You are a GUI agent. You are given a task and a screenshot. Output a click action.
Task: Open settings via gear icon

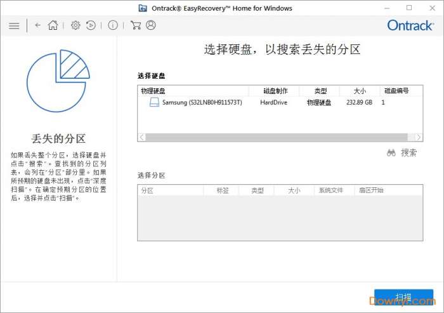(x=75, y=25)
